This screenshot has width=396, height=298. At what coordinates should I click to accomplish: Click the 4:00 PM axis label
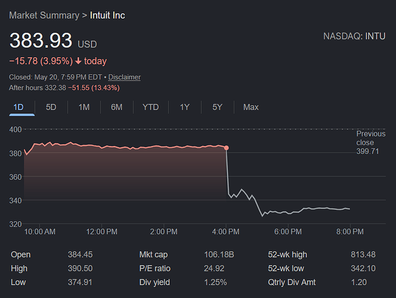226,232
